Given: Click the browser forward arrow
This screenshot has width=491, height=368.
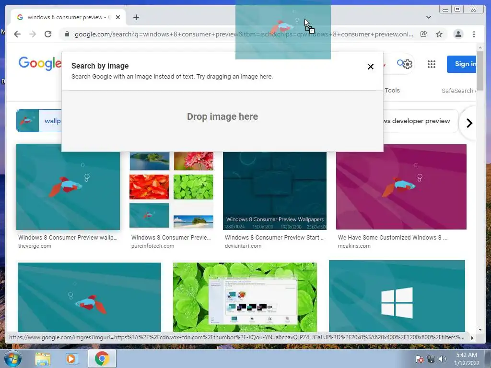Looking at the screenshot, I should click(x=33, y=34).
